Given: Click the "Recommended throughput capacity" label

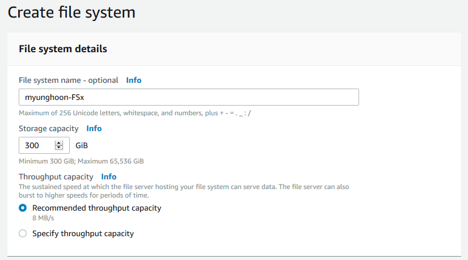Looking at the screenshot, I should tap(96, 208).
